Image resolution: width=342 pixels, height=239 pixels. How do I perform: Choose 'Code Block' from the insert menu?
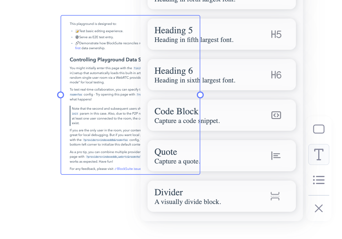(176, 111)
